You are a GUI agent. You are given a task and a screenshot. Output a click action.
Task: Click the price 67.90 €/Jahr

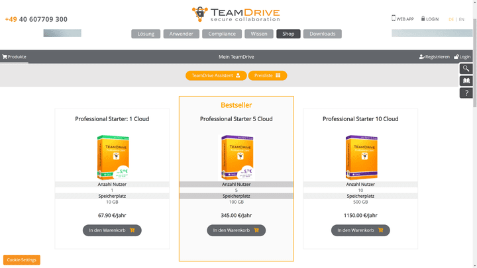coord(112,216)
